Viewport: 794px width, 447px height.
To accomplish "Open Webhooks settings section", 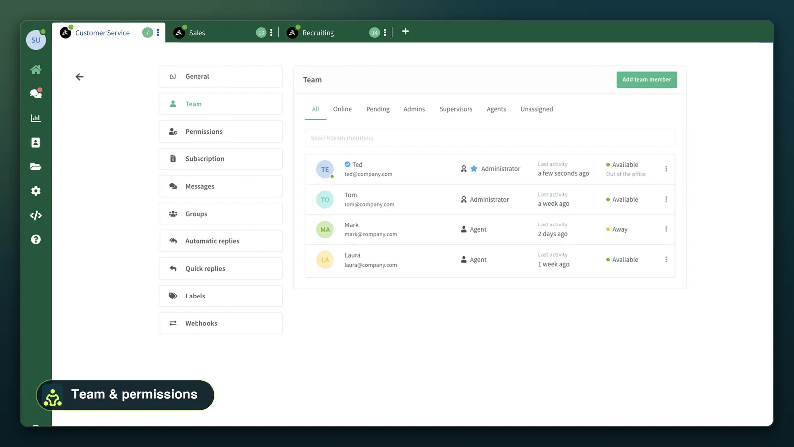I will point(221,323).
